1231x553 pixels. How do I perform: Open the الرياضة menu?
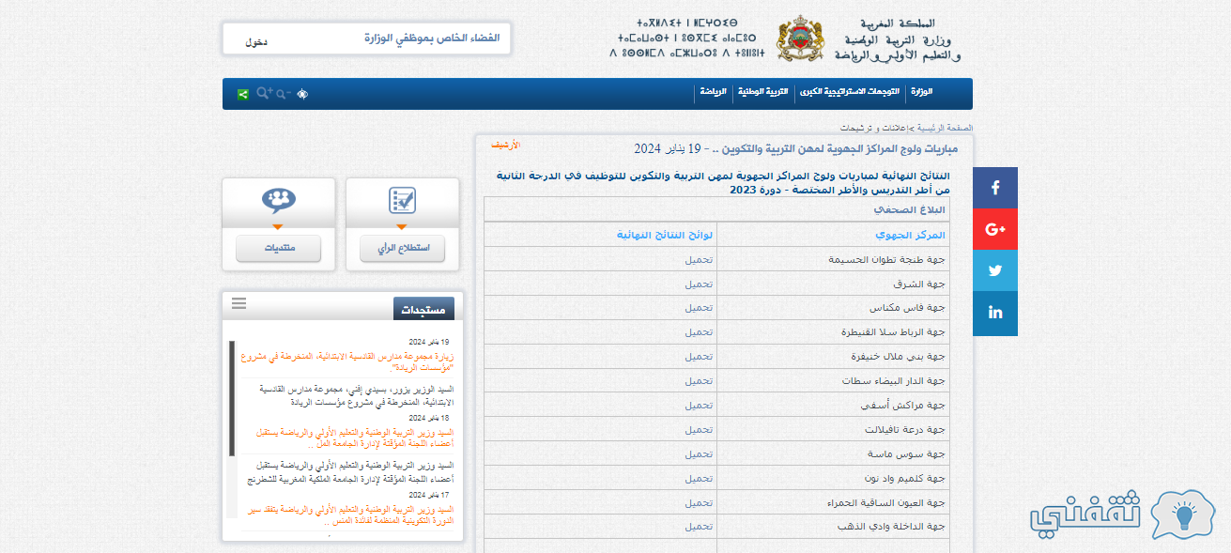(x=712, y=92)
